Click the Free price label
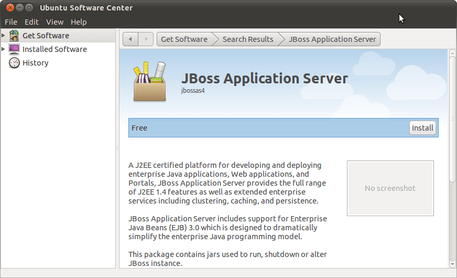The height and width of the screenshot is (278, 457). coord(139,128)
